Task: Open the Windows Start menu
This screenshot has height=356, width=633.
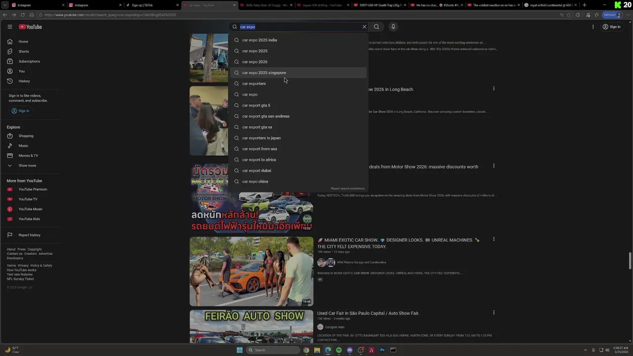Action: (240, 350)
